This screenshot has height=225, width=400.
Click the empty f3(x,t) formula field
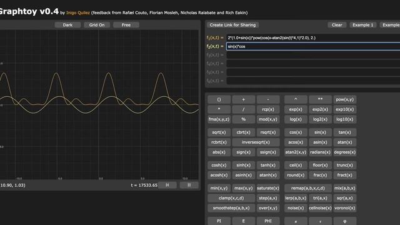coord(313,55)
